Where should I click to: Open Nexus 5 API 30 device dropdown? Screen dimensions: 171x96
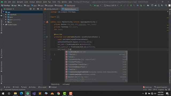(111, 5)
